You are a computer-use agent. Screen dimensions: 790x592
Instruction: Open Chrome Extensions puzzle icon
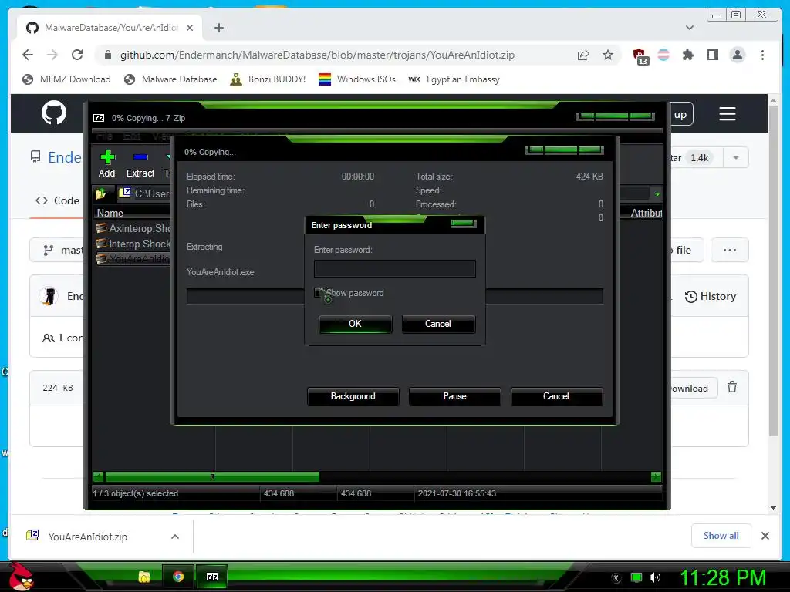point(687,55)
